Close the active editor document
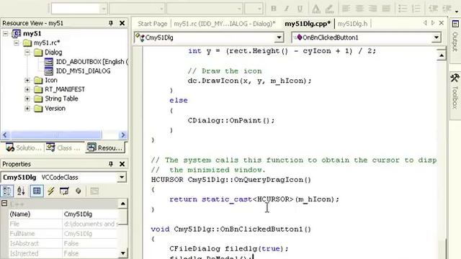This screenshot has height=259, width=461. (x=442, y=23)
